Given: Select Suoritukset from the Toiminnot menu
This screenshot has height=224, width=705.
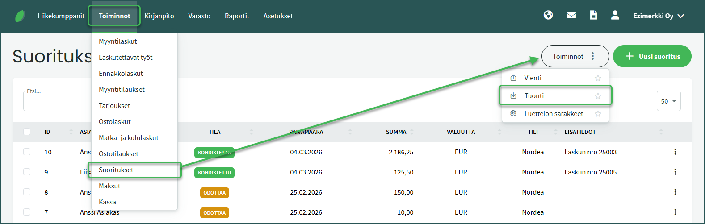Looking at the screenshot, I should click(x=116, y=170).
